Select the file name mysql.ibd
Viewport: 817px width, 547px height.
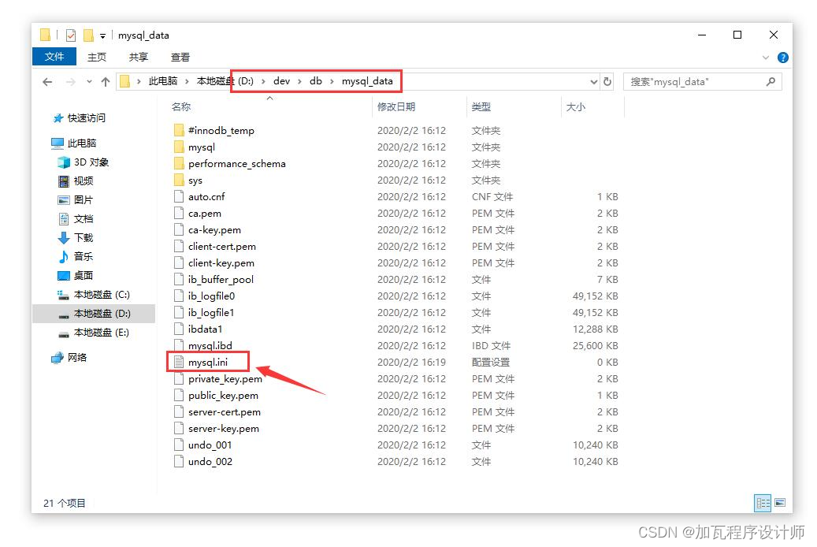pyautogui.click(x=210, y=345)
